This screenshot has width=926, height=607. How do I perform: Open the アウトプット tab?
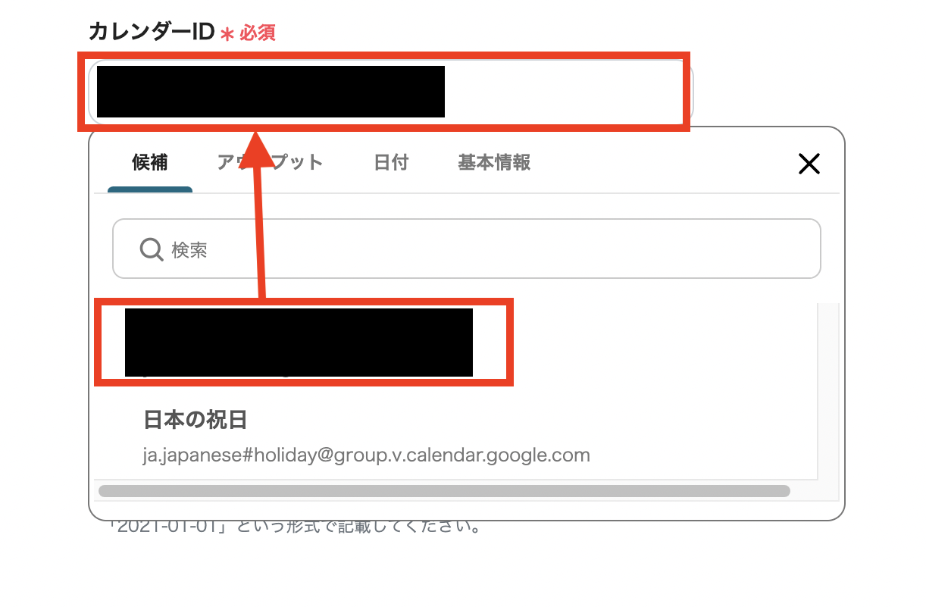click(x=270, y=162)
